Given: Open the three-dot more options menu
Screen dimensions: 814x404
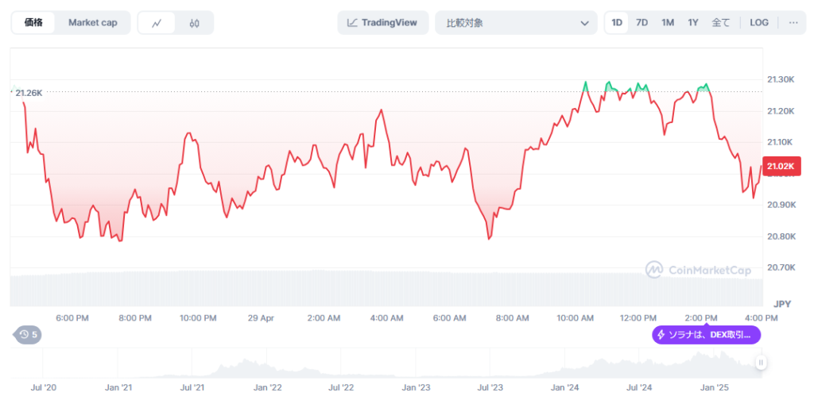Looking at the screenshot, I should click(793, 23).
